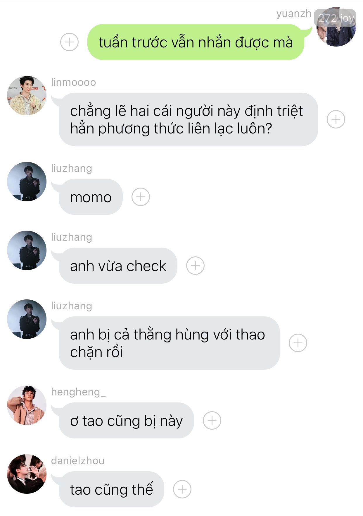Open liuzhang's avatar beside "anh vừa check"

pyautogui.click(x=27, y=250)
